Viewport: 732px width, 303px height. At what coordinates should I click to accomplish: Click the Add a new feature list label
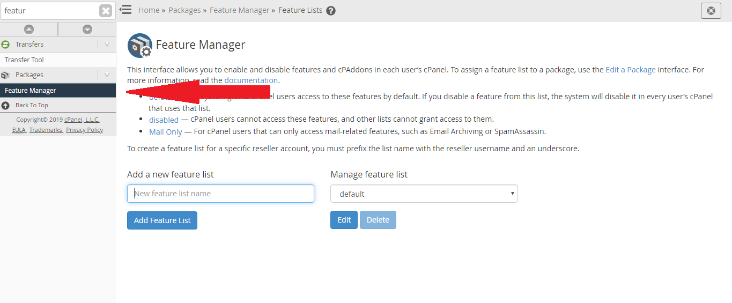click(171, 174)
